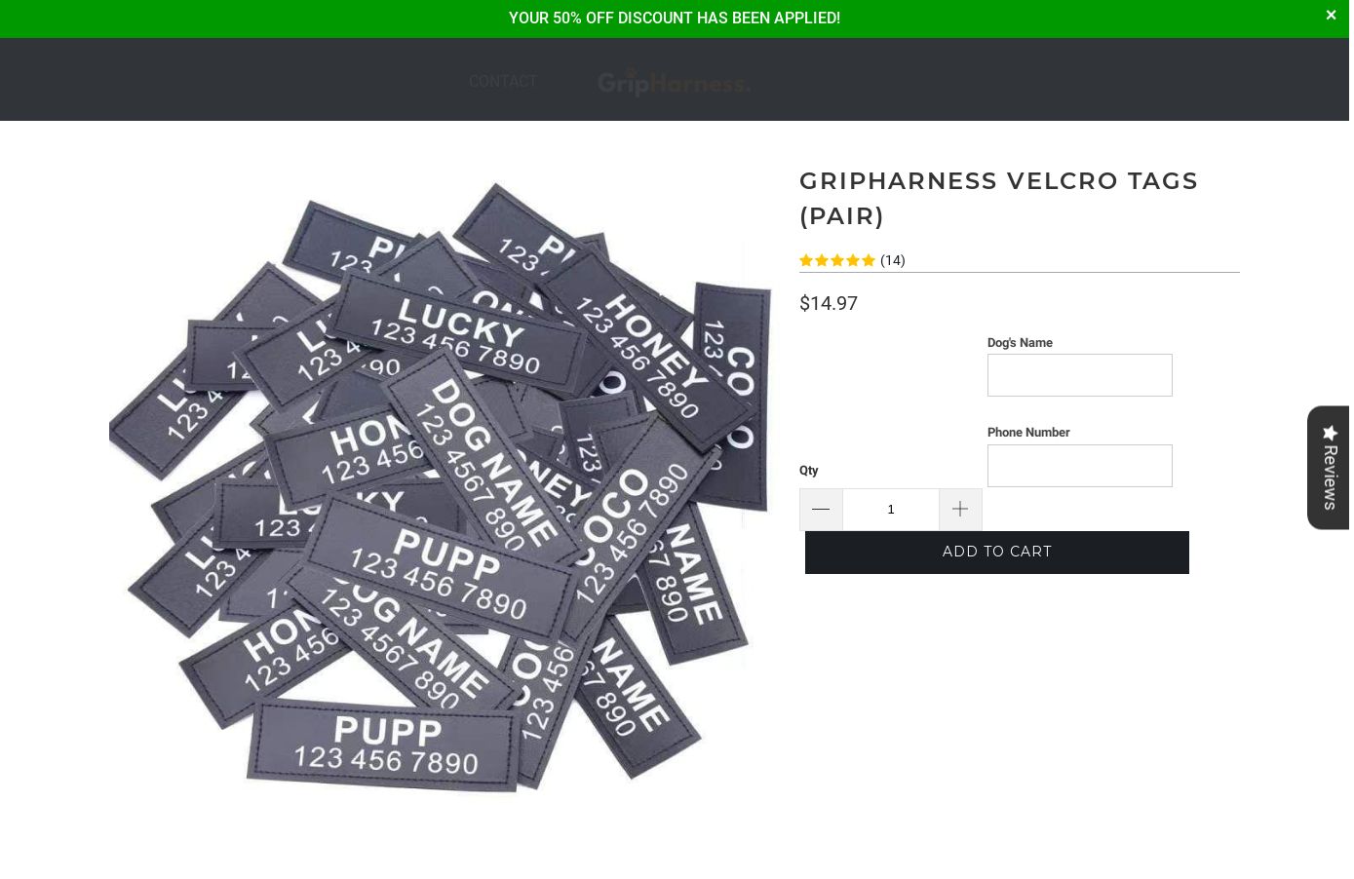Image resolution: width=1354 pixels, height=879 pixels.
Task: Focus the Dog's Name input field
Action: tap(1080, 375)
